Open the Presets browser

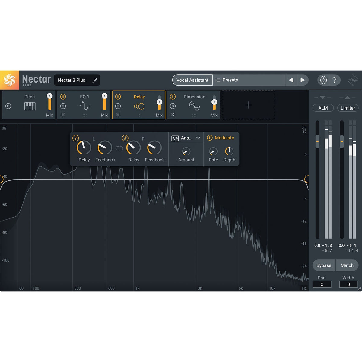(x=249, y=80)
